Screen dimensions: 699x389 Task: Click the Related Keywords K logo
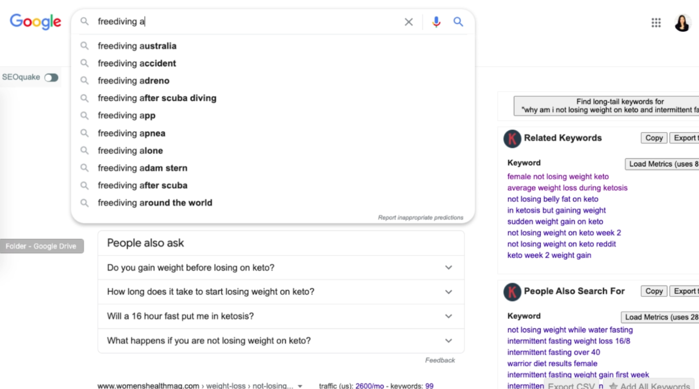(x=512, y=138)
